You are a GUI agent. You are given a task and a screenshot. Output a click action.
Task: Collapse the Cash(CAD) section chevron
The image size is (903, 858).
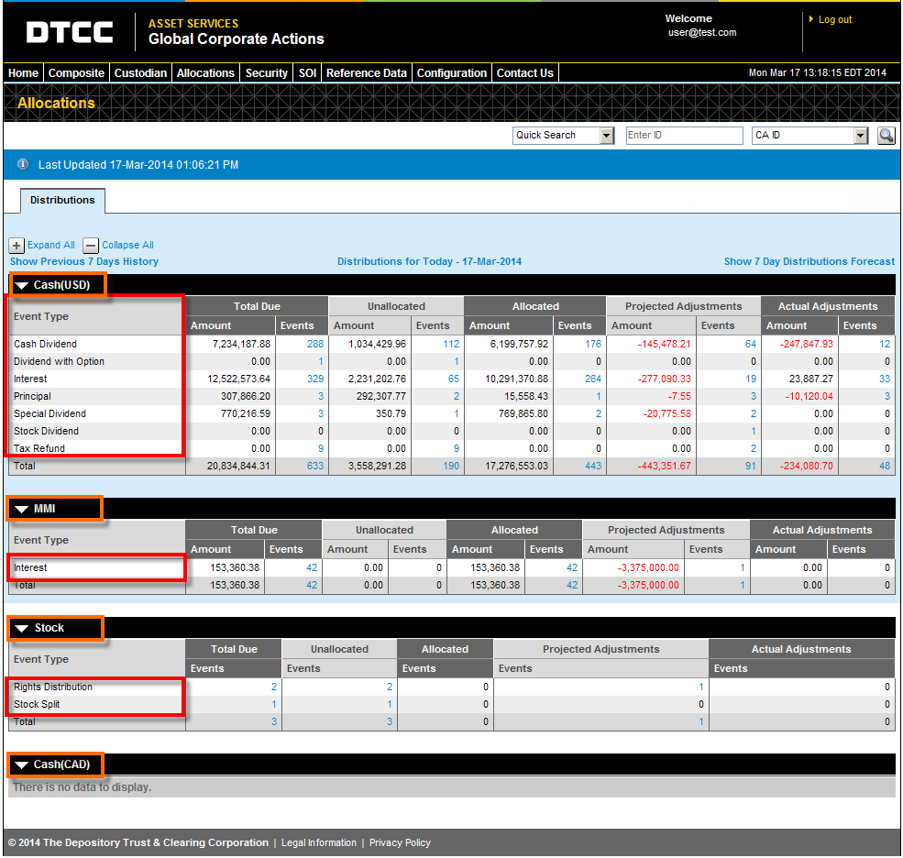(x=21, y=764)
